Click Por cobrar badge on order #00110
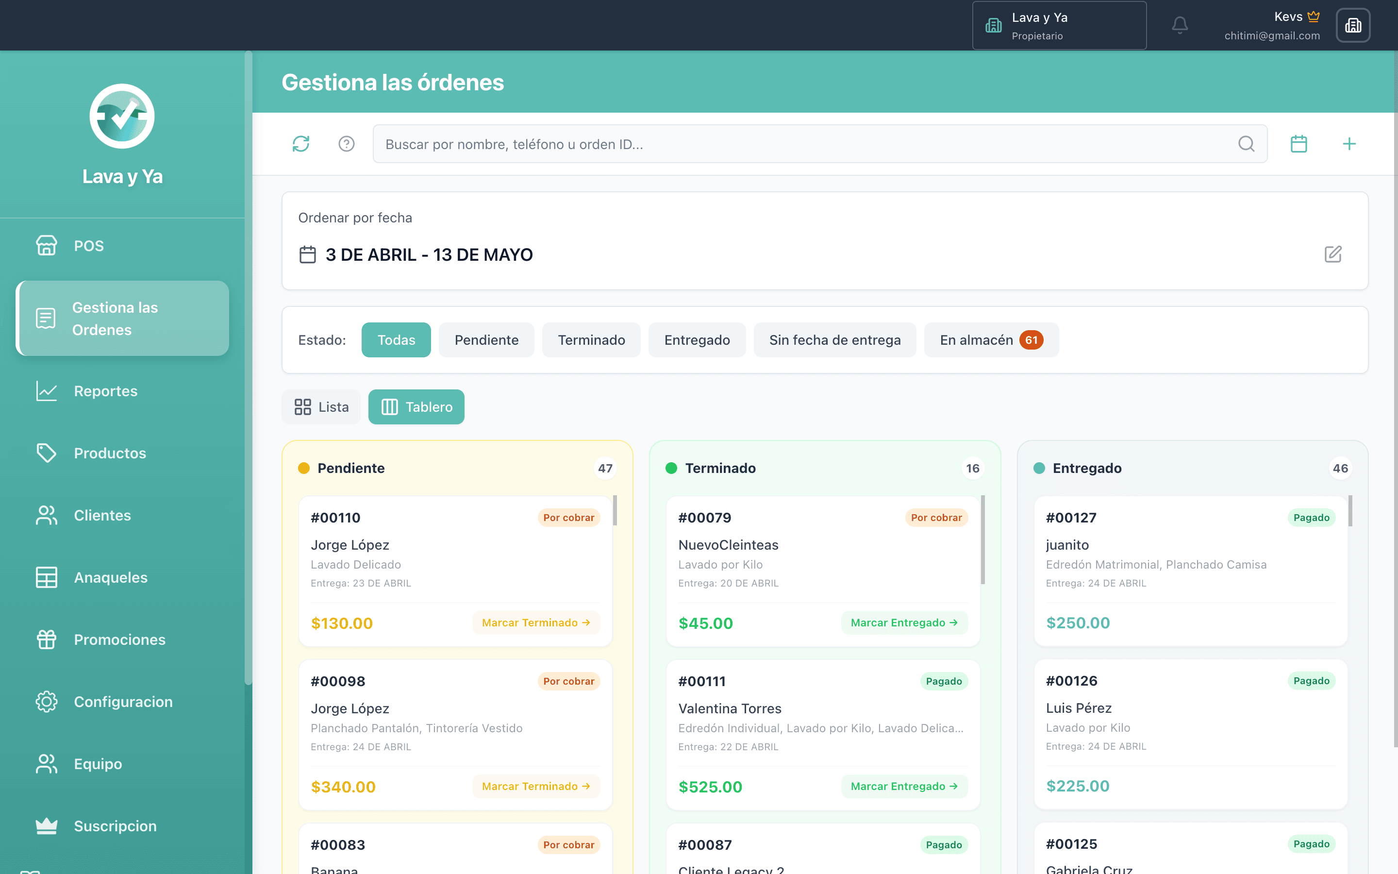 tap(568, 517)
